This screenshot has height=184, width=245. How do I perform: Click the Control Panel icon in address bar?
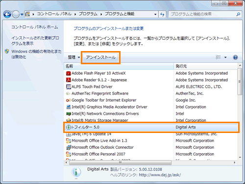[x=27, y=14]
